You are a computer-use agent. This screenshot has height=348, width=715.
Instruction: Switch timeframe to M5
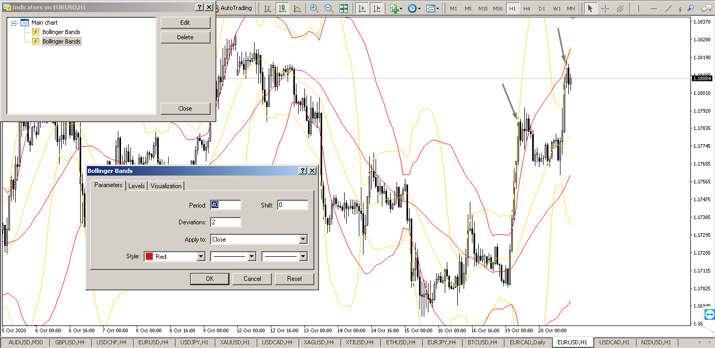click(468, 8)
